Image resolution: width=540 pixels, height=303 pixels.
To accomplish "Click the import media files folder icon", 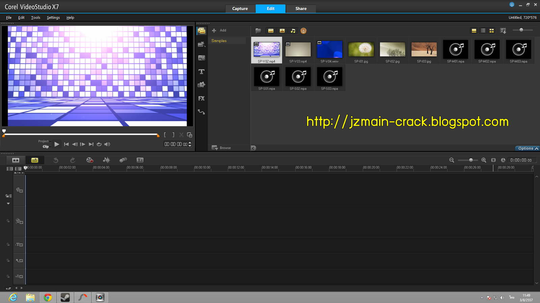I will point(258,31).
